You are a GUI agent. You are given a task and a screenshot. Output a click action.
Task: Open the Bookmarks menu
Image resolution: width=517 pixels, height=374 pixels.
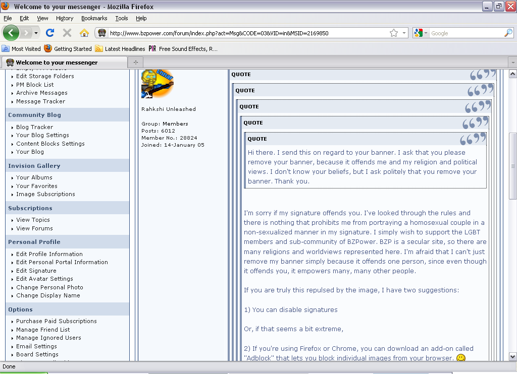(94, 18)
